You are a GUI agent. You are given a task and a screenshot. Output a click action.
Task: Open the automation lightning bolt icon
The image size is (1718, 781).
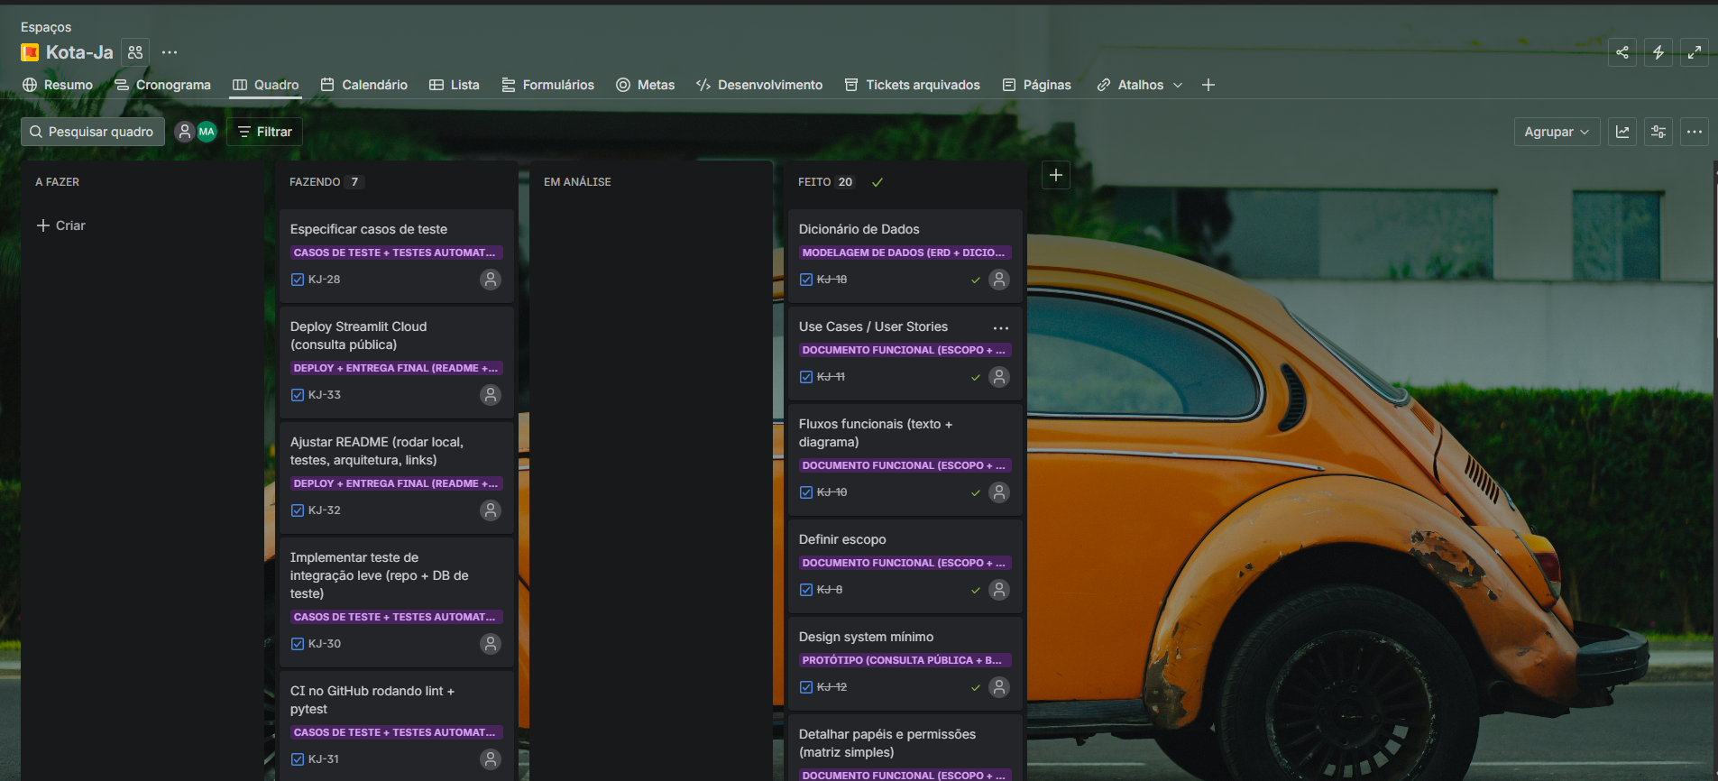[x=1658, y=52]
